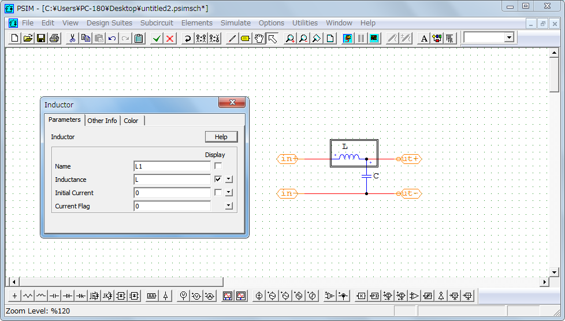Cut selection with scissors icon
Image resolution: width=565 pixels, height=321 pixels.
tap(72, 38)
